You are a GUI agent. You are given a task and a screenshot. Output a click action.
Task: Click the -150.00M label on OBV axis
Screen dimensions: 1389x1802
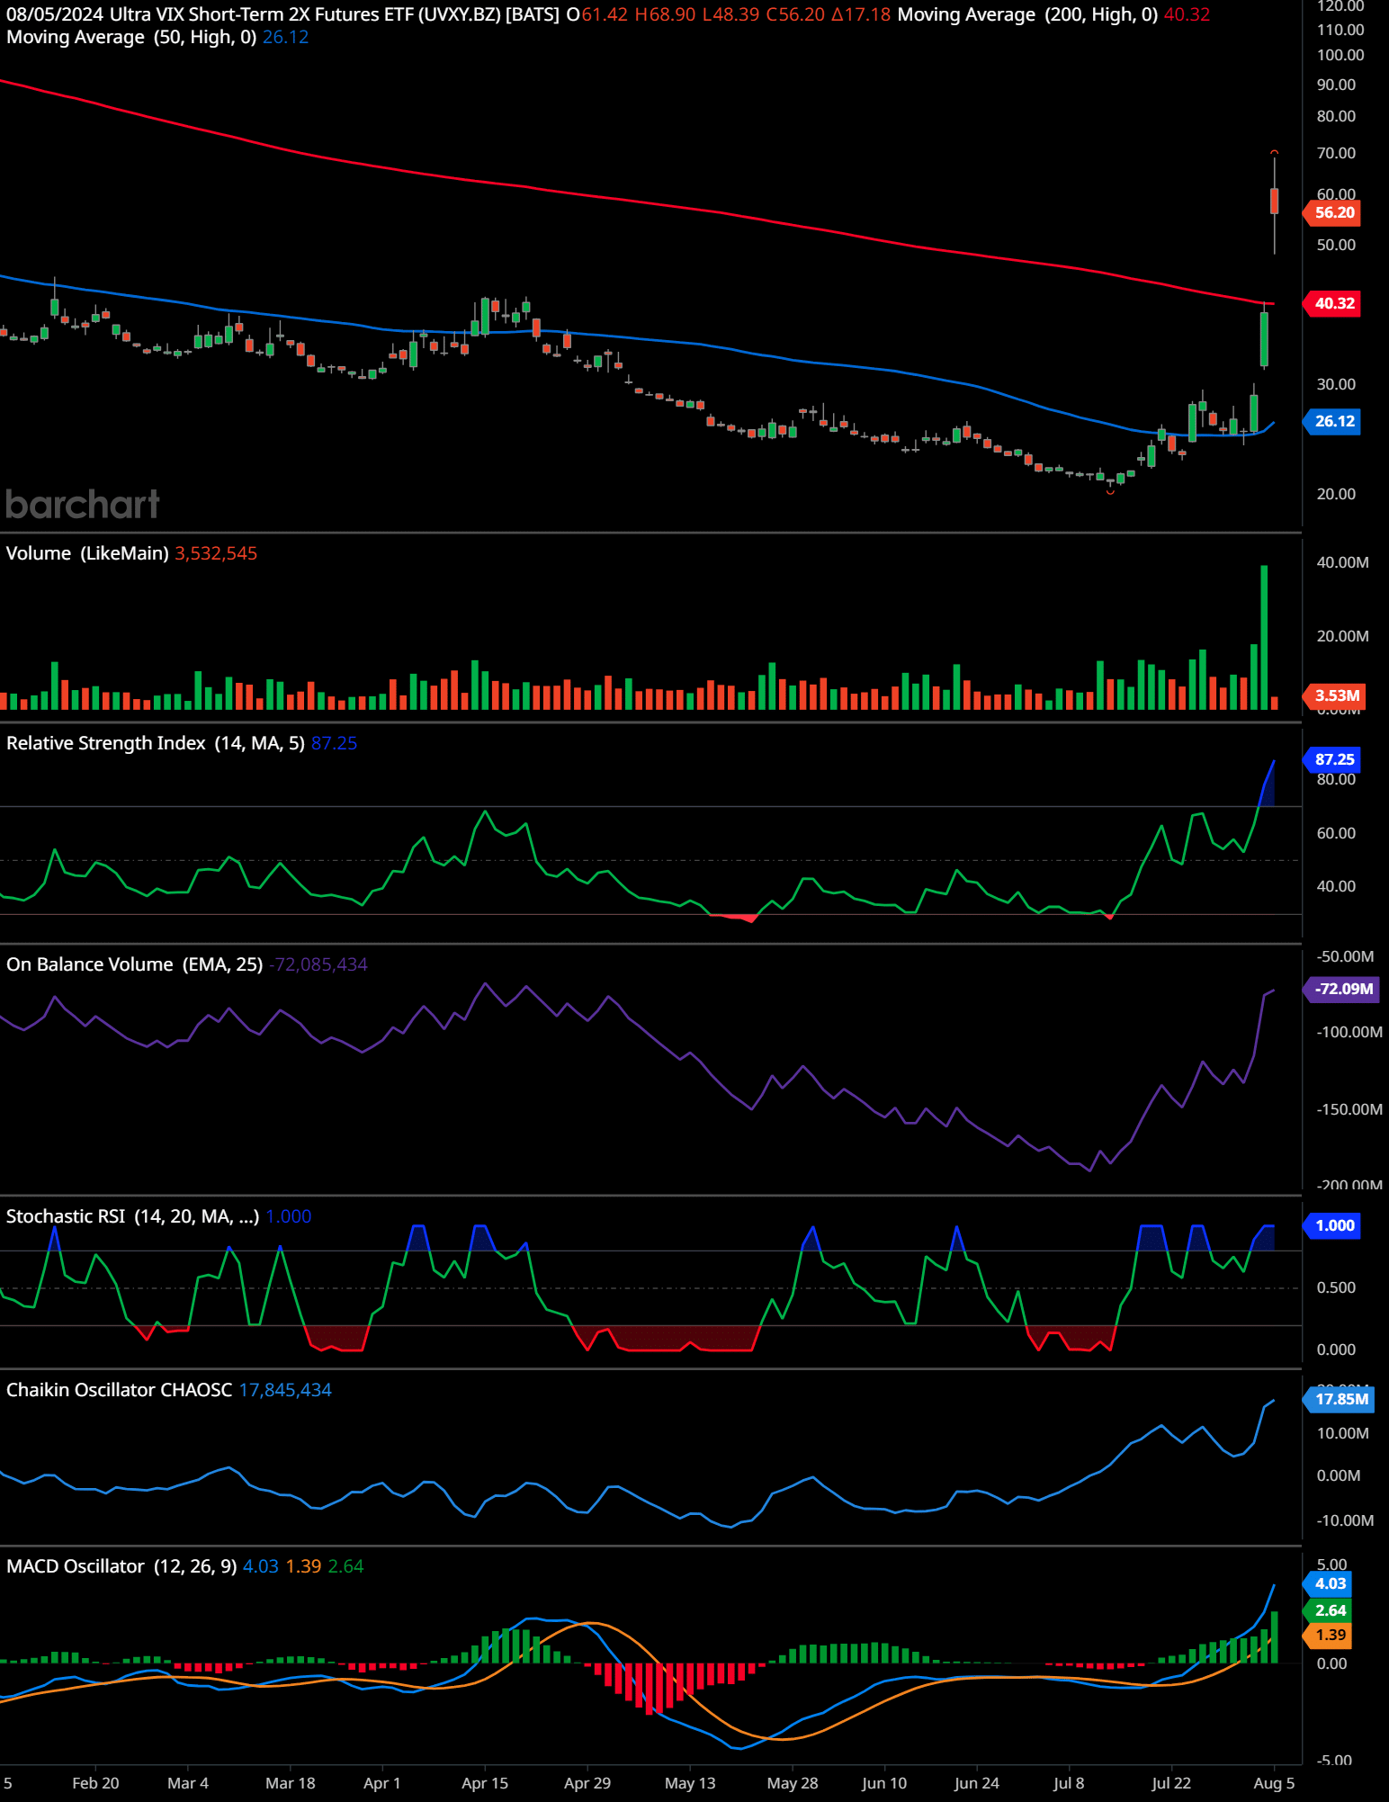(1349, 1110)
